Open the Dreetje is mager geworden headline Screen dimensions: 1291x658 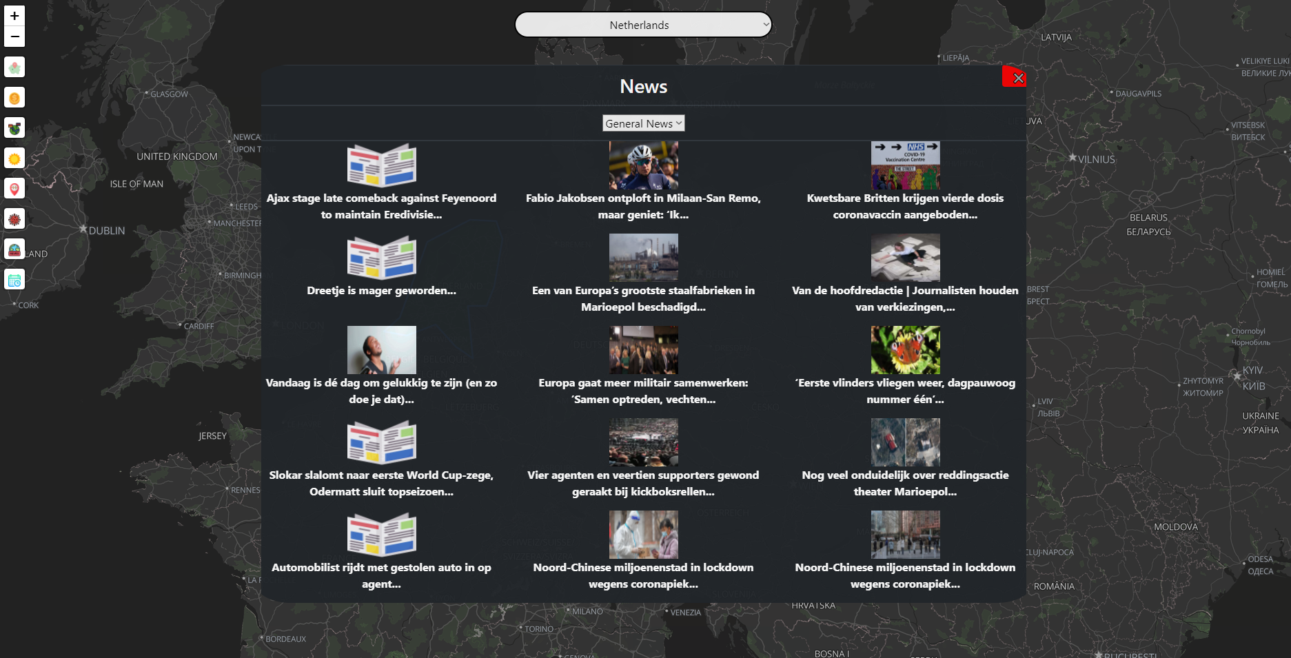tap(381, 291)
